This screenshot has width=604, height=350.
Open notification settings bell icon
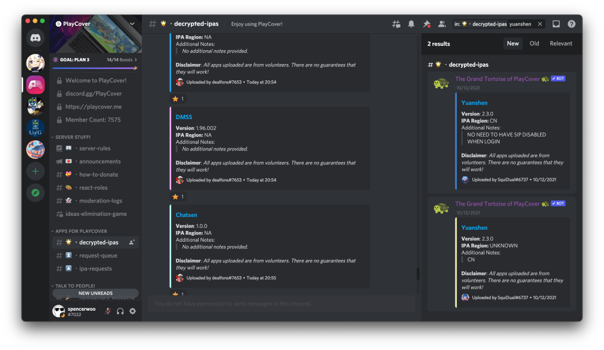tap(411, 24)
